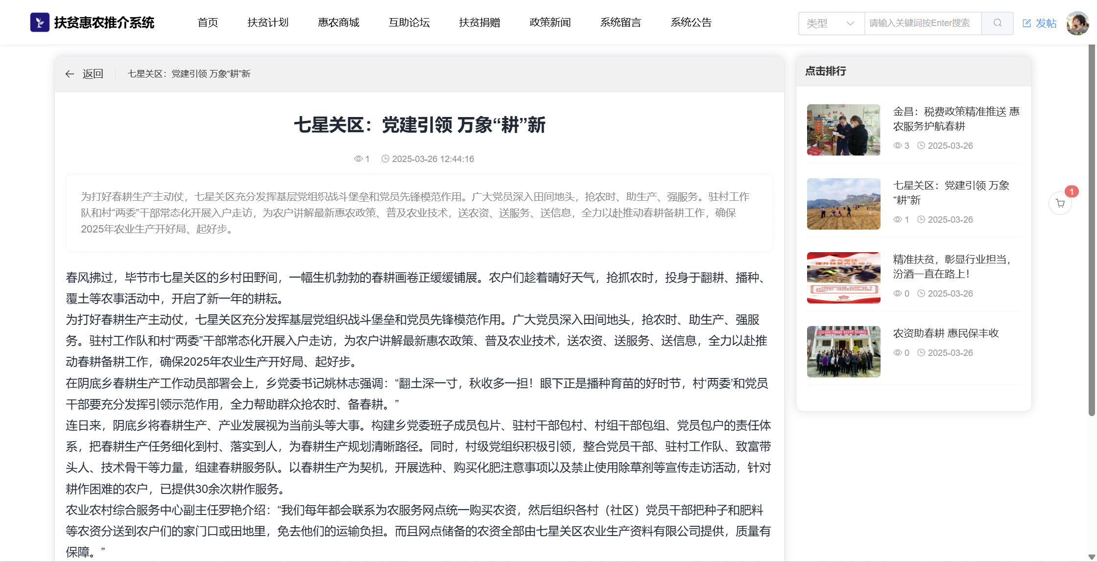Viewport: 1097px width, 562px height.
Task: Click the 精准扶贫 red banner thumbnail
Action: [843, 278]
